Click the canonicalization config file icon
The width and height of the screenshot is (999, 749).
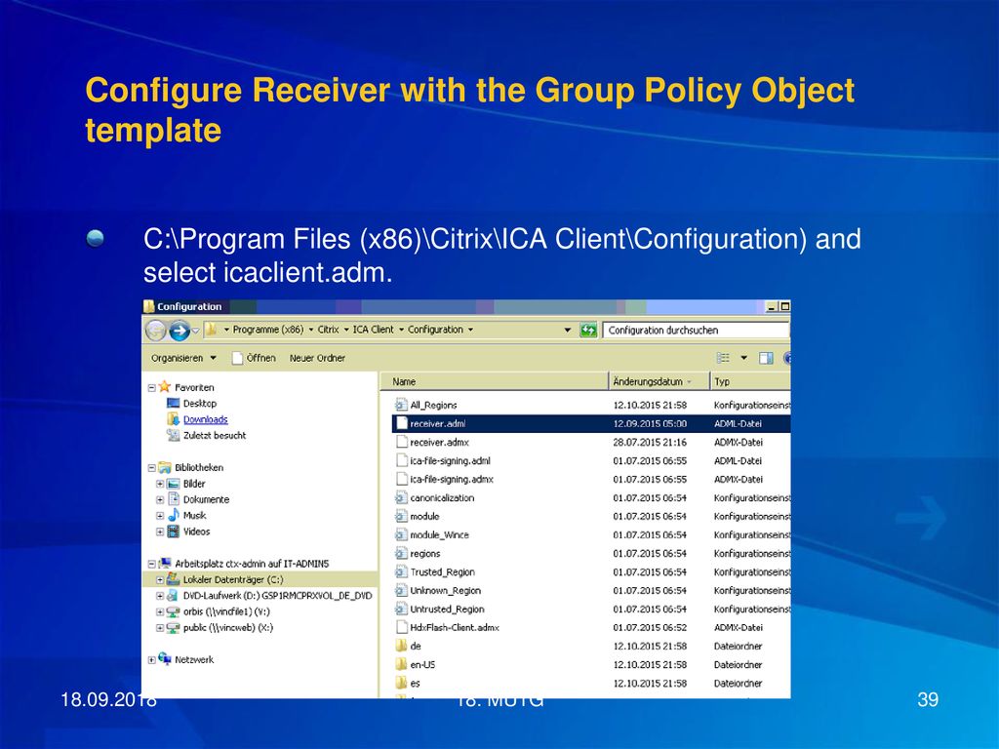point(401,497)
